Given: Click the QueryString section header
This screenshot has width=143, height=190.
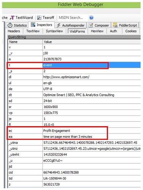Looking at the screenshot, I should point(74,37).
